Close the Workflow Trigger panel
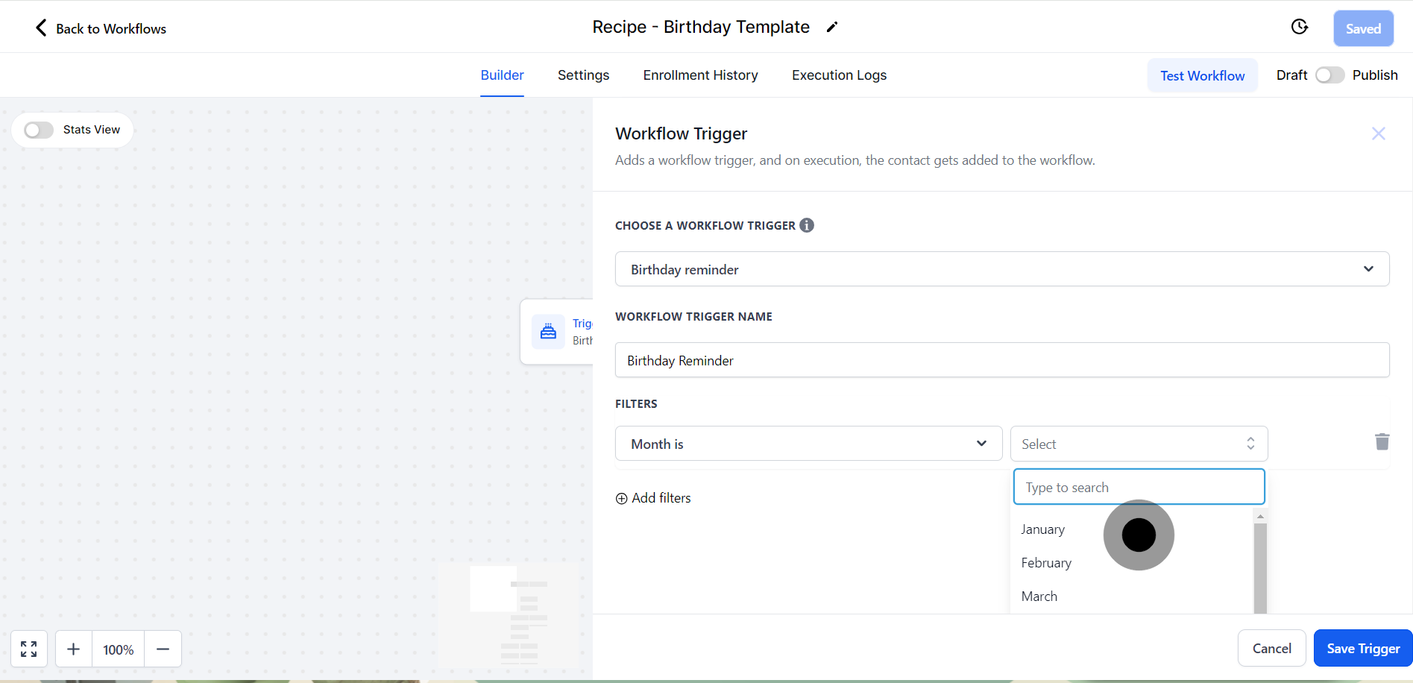1413x683 pixels. click(x=1378, y=133)
